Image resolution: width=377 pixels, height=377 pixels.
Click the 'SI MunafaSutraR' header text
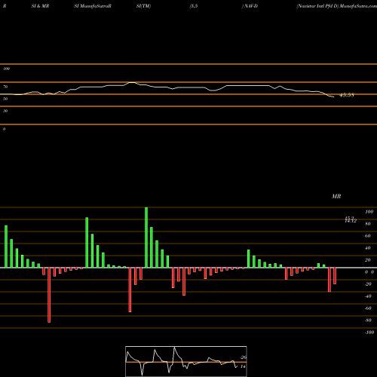click(93, 6)
